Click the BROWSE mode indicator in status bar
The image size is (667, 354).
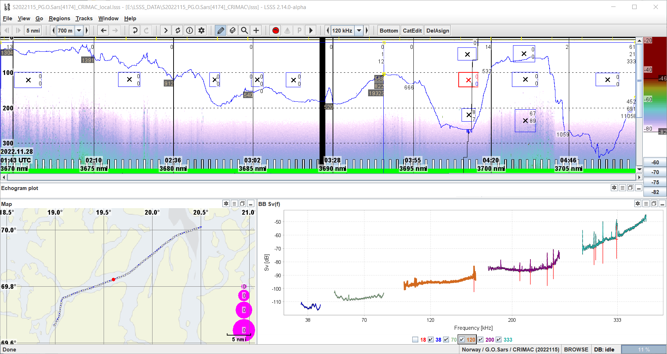point(576,349)
